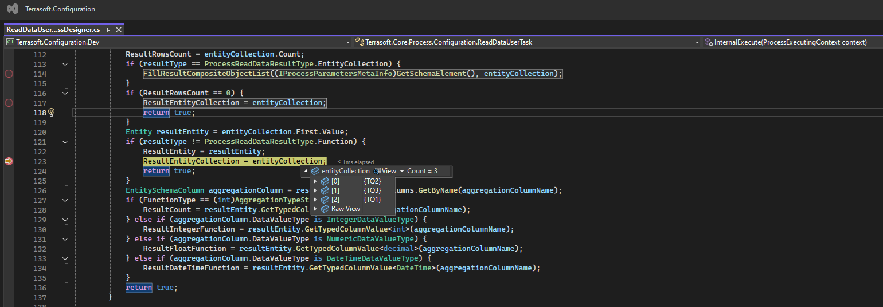Click the class icon beside ReadDataUserTask
Image resolution: width=883 pixels, height=307 pixels.
click(x=360, y=42)
